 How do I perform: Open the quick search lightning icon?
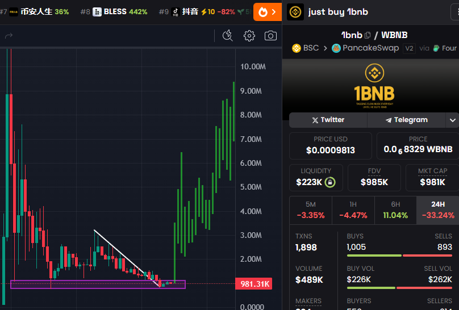pyautogui.click(x=227, y=36)
